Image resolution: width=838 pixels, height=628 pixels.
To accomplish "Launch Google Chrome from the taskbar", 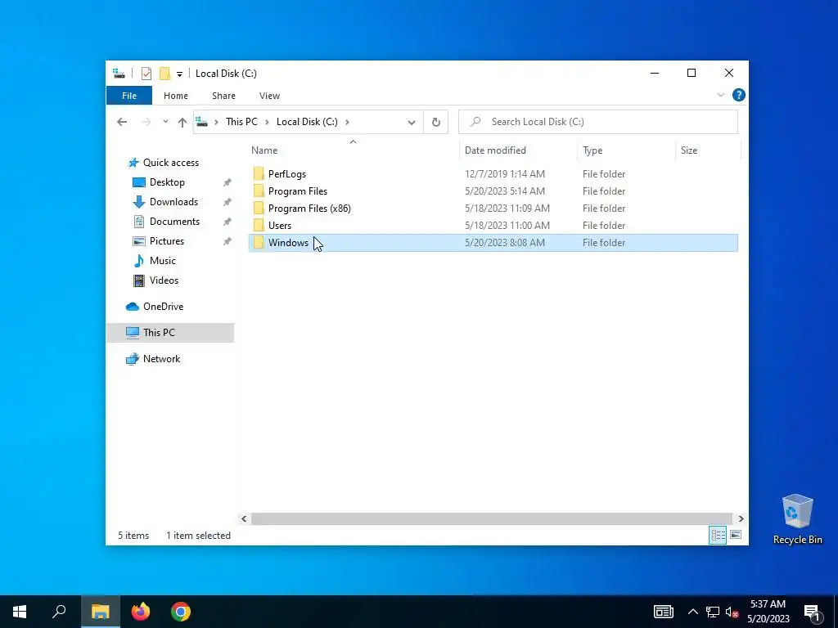I will (181, 612).
